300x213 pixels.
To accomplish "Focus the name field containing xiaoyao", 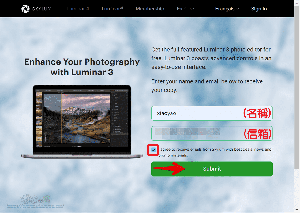I will (212, 113).
